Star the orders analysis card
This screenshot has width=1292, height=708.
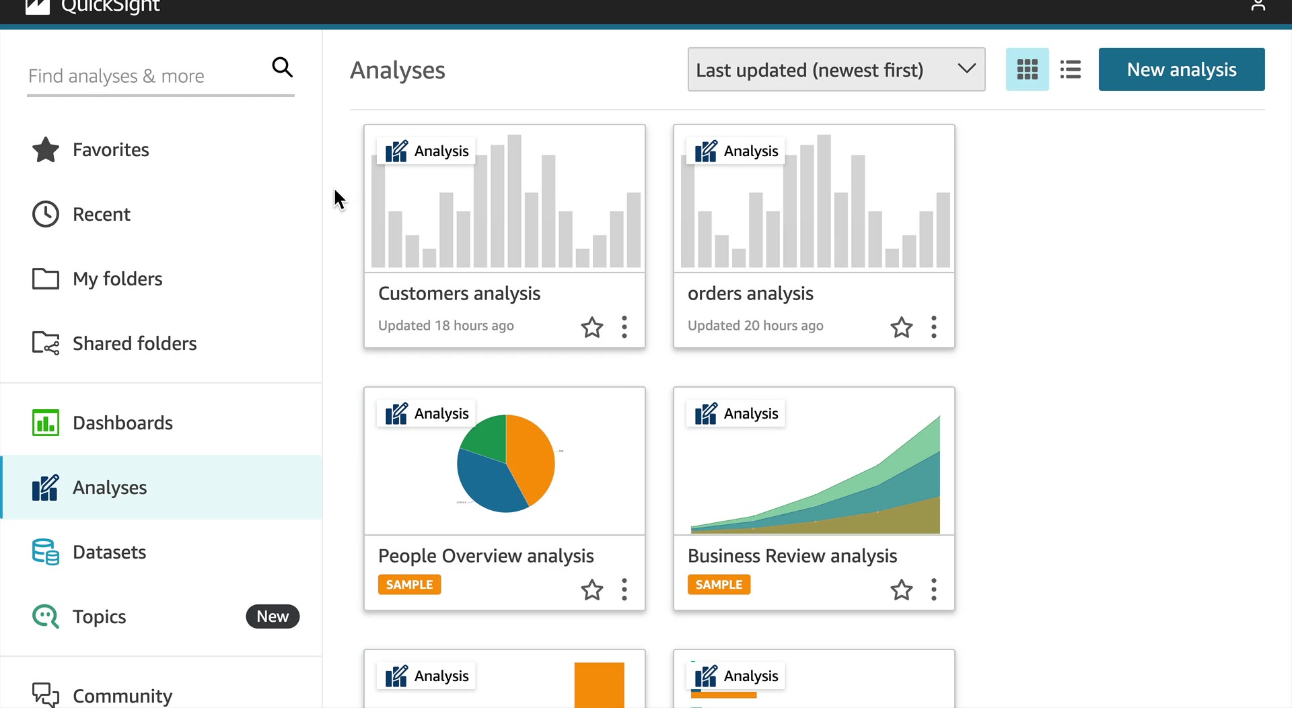pyautogui.click(x=902, y=327)
